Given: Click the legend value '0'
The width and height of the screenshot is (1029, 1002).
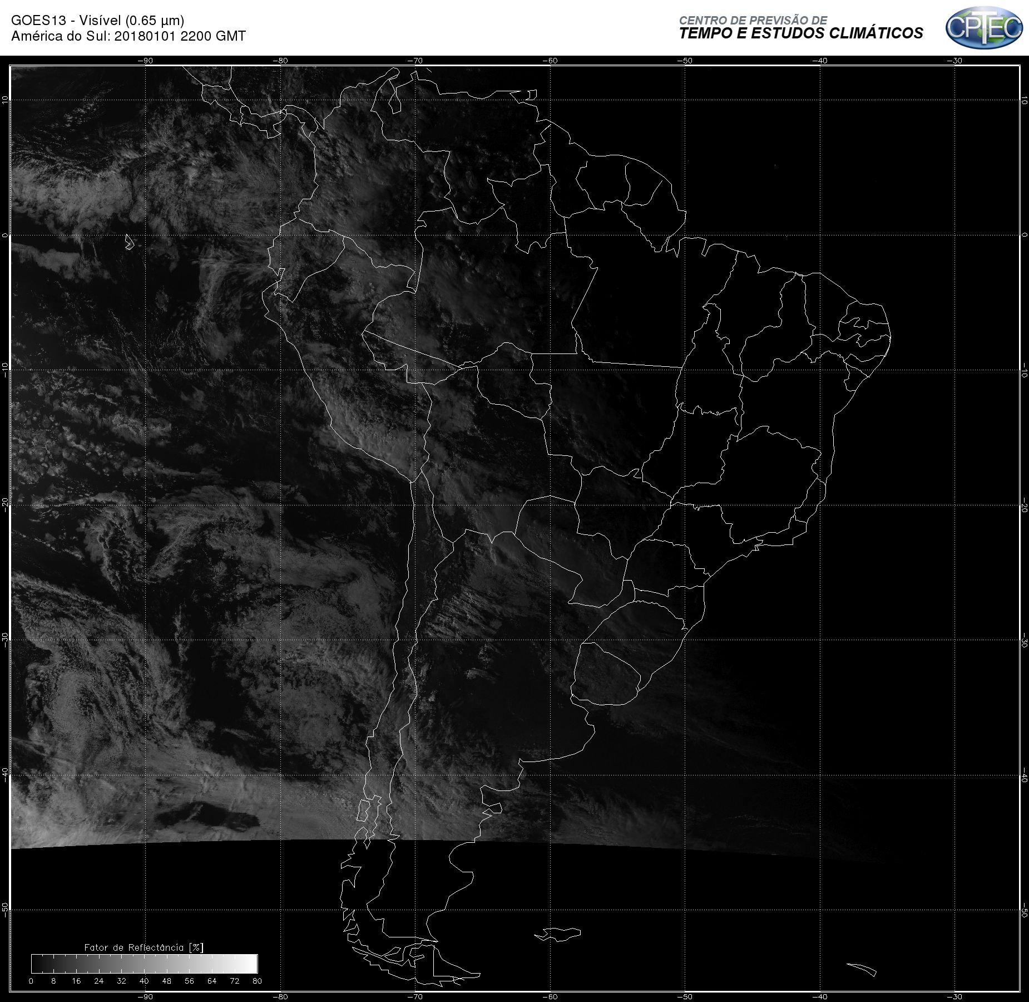Looking at the screenshot, I should (31, 981).
